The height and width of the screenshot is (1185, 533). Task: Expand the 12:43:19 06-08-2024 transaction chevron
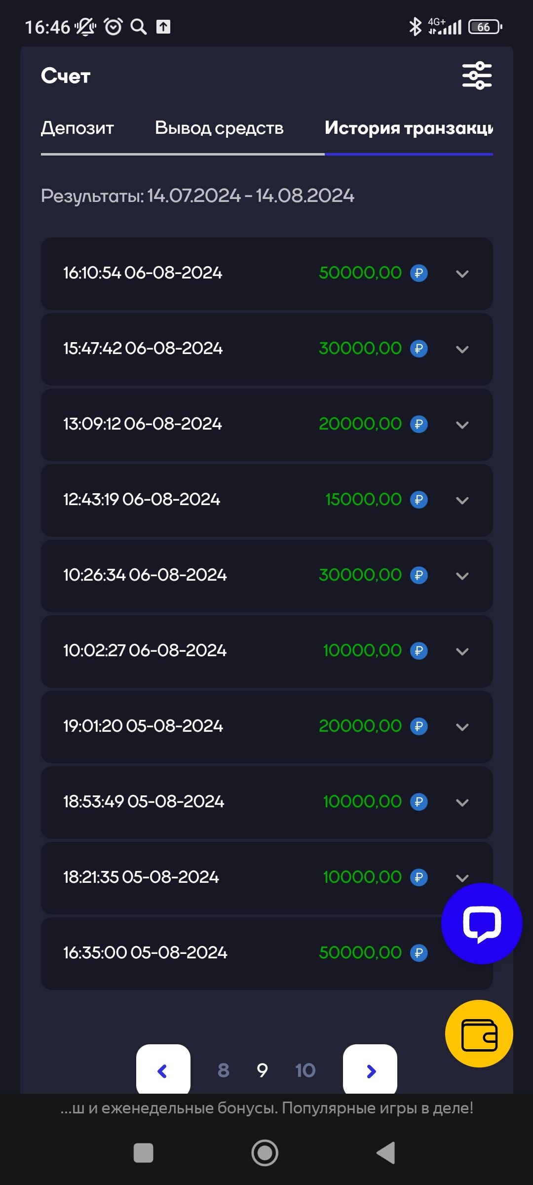462,500
